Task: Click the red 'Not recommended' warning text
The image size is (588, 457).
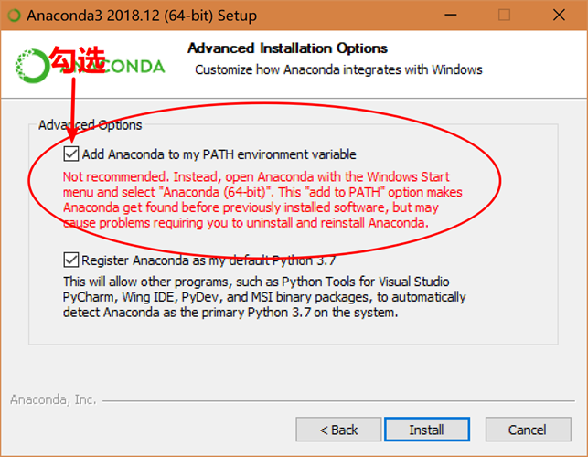Action: coord(262,199)
